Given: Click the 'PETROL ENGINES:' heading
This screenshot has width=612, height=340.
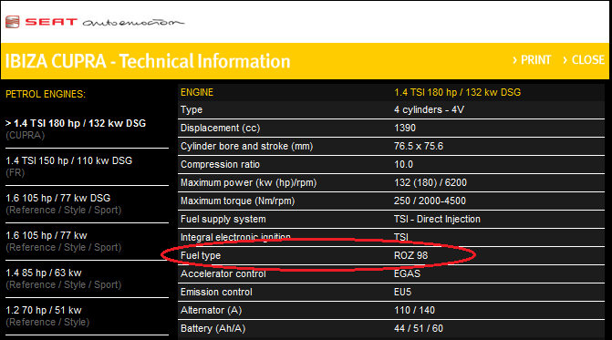Looking at the screenshot, I should pos(46,95).
